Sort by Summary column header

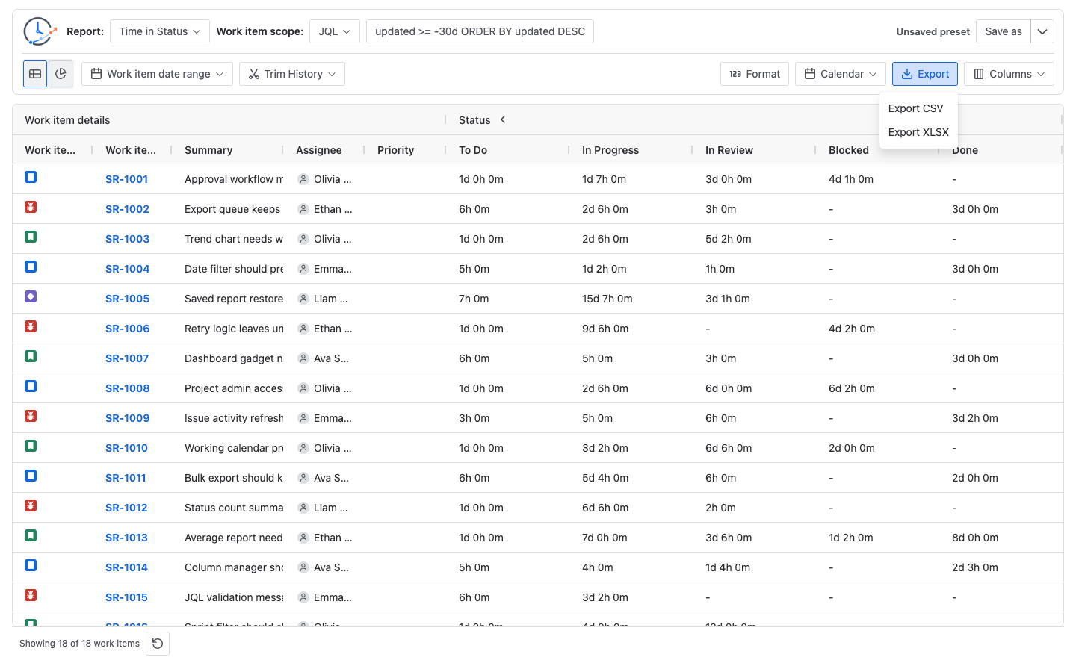pos(208,150)
